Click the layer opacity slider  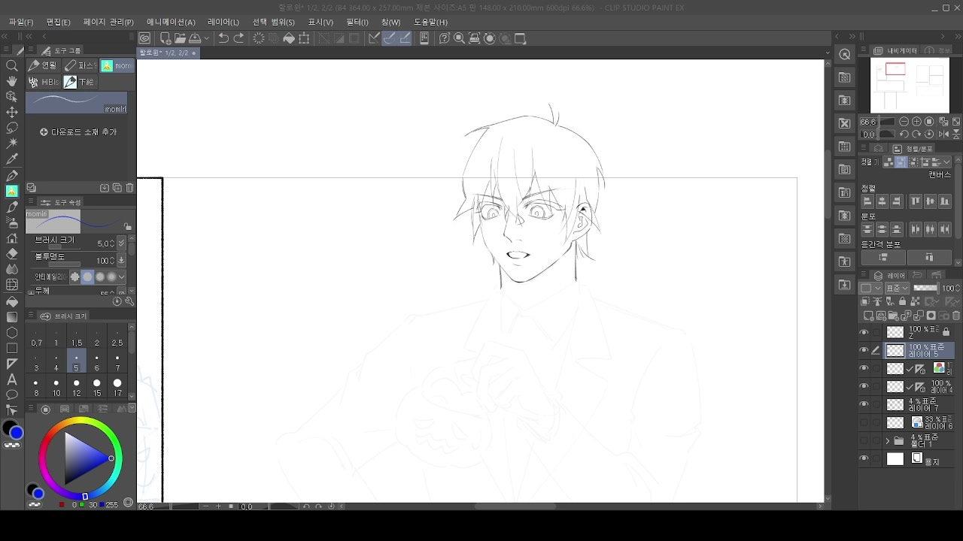(925, 288)
